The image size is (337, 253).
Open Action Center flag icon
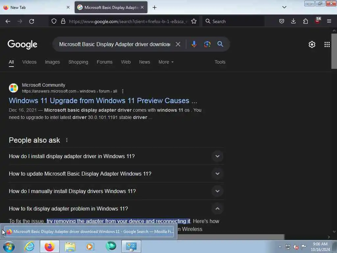coord(303,246)
